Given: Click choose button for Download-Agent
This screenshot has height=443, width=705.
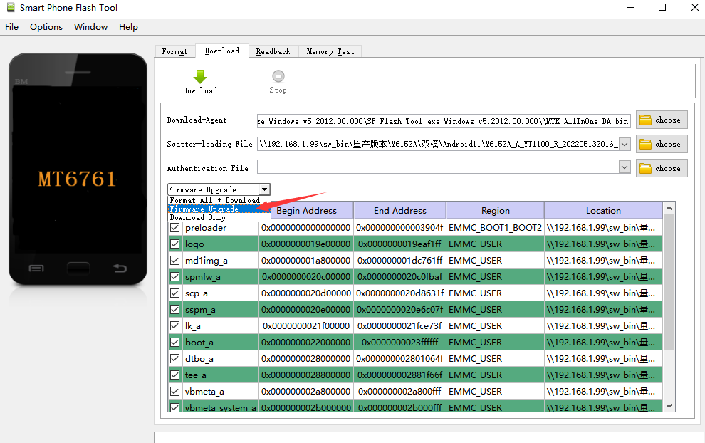Looking at the screenshot, I should 662,120.
